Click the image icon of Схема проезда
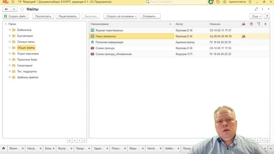This screenshot has width=274, height=154. tap(92, 48)
